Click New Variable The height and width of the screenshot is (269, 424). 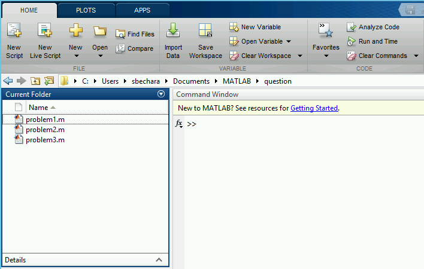coord(255,27)
